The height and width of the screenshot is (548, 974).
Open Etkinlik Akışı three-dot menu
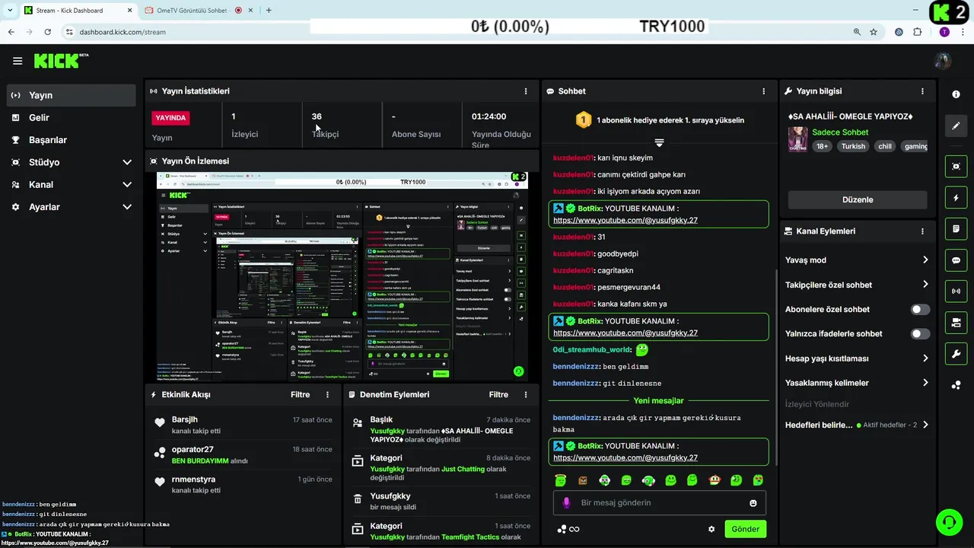pyautogui.click(x=328, y=395)
